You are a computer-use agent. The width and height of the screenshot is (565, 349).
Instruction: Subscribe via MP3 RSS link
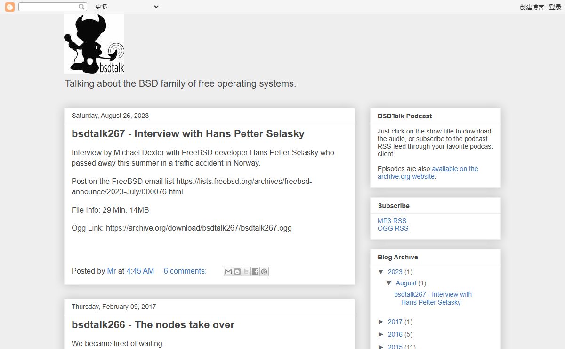[392, 221]
